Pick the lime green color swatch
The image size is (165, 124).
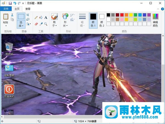click(135, 19)
